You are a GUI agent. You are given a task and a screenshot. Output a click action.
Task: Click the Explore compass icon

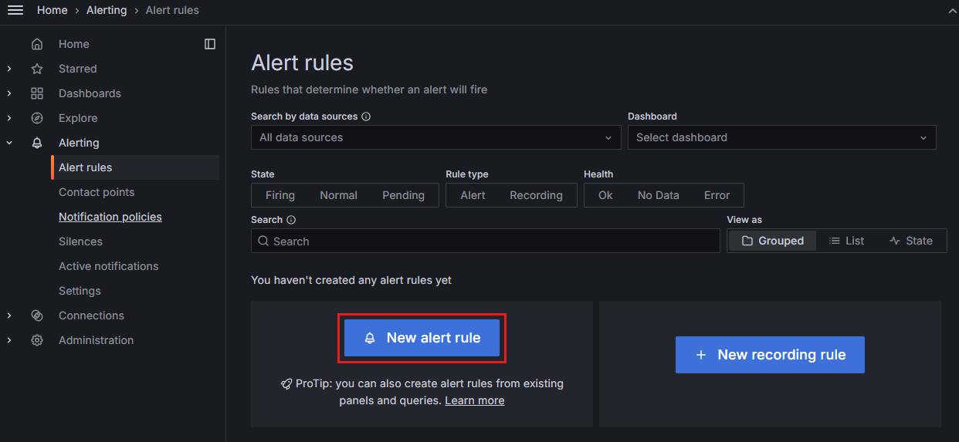[x=37, y=118]
